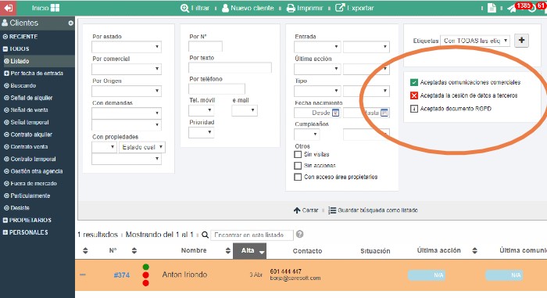Image resolution: width=547 pixels, height=298 pixels.
Task: Toggle Sin visitas checkbox
Action: point(298,154)
